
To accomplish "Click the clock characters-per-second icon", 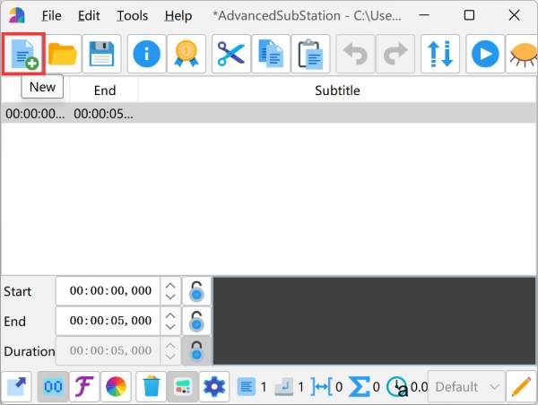I will click(x=397, y=387).
